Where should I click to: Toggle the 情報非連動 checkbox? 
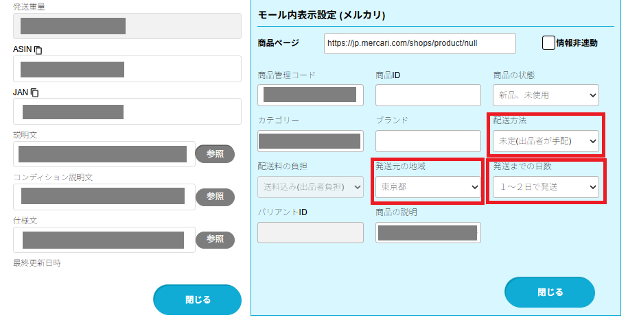[x=548, y=43]
